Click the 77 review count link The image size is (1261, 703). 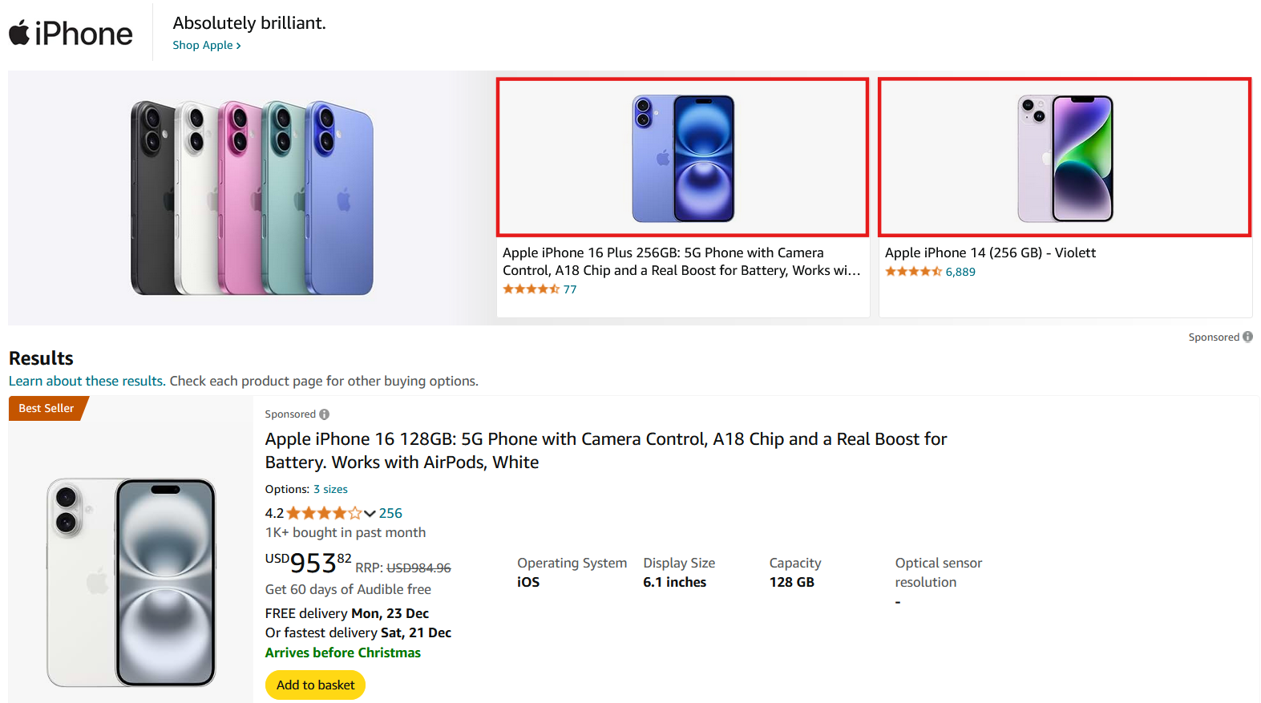(570, 289)
